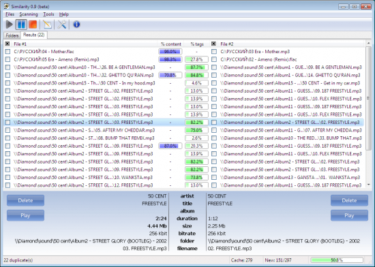The height and width of the screenshot is (267, 375).
Task: Check File #2 box for 33. BUMP THAT.mp3
Action: 214,138
